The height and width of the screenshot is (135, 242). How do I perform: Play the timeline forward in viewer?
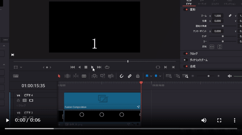92,67
